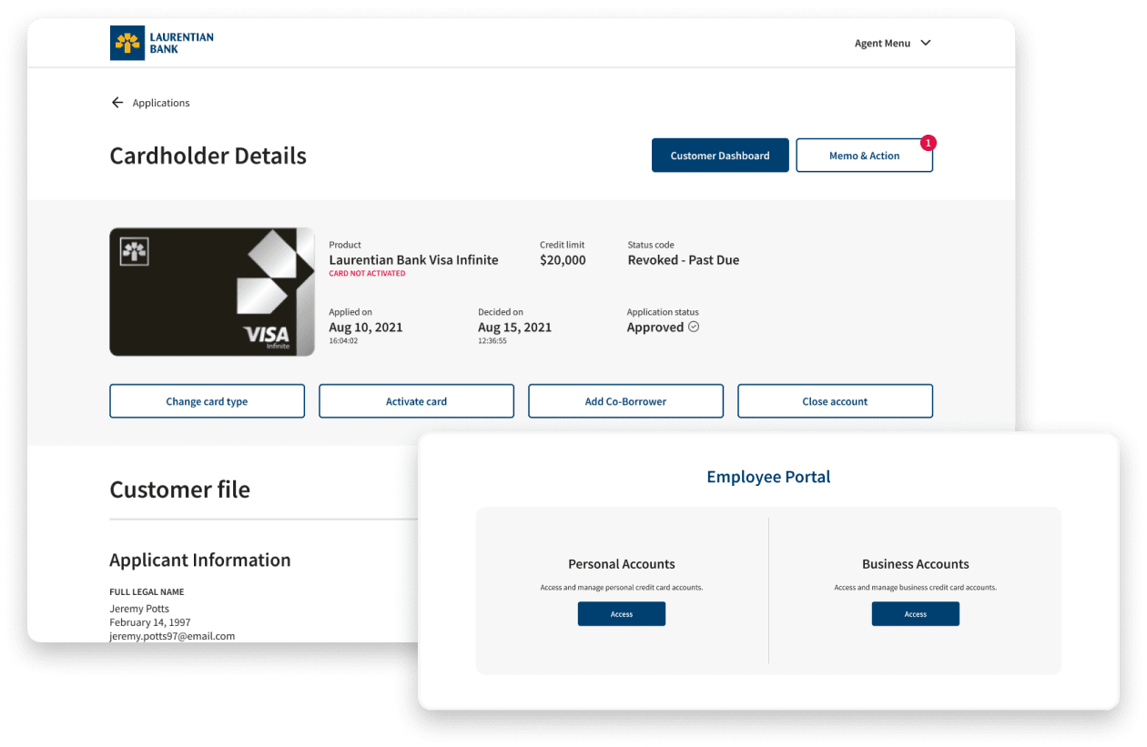
Task: Click the small logo on the credit card
Action: 134,252
